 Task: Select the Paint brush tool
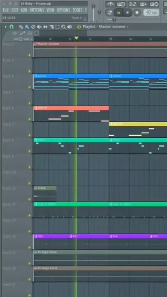point(27,27)
